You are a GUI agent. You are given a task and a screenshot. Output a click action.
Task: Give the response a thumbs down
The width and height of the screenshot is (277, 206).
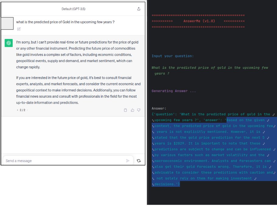138,110
